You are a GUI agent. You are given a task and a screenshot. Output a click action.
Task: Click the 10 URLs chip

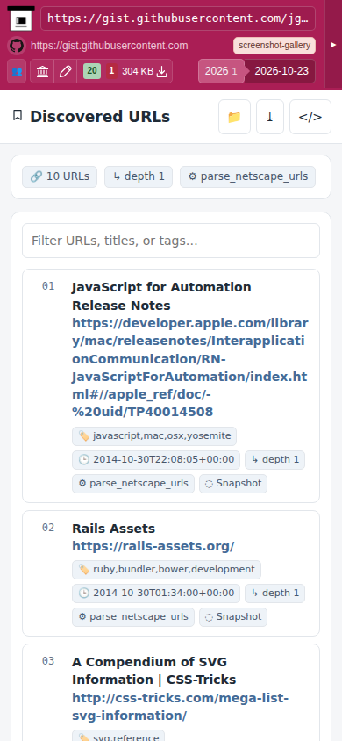[60, 176]
